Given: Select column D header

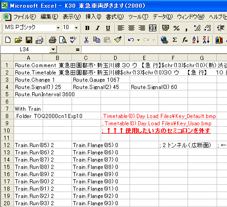Looking at the screenshot, I should 116,58.
